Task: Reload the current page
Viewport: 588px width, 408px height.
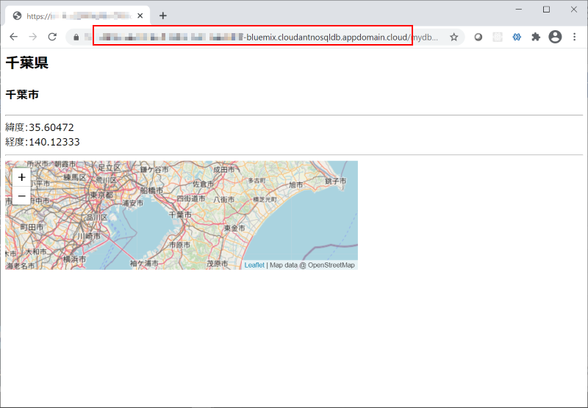Action: click(x=52, y=37)
